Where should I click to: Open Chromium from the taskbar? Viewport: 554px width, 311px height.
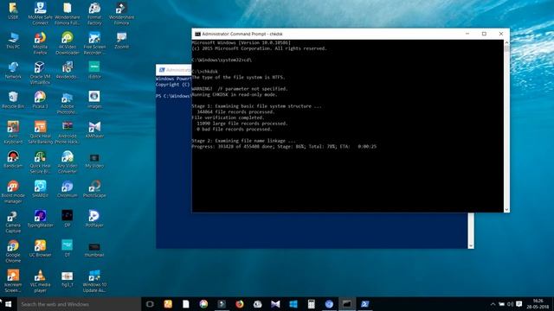[x=329, y=304]
